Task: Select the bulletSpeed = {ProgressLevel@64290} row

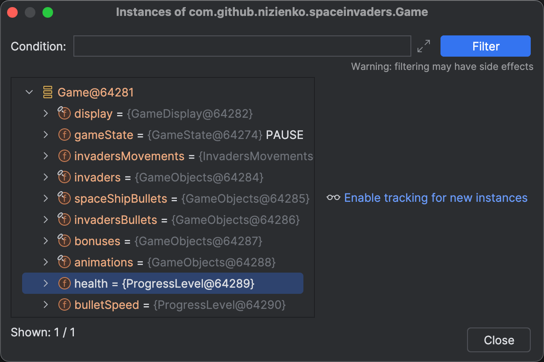Action: (x=180, y=305)
